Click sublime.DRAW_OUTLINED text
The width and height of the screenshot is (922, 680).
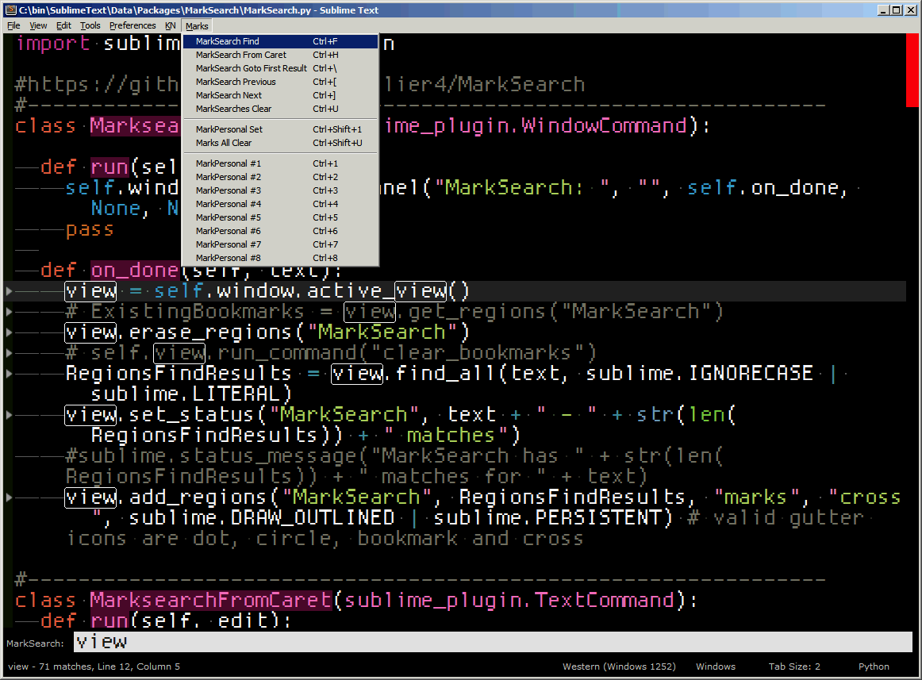pos(262,517)
